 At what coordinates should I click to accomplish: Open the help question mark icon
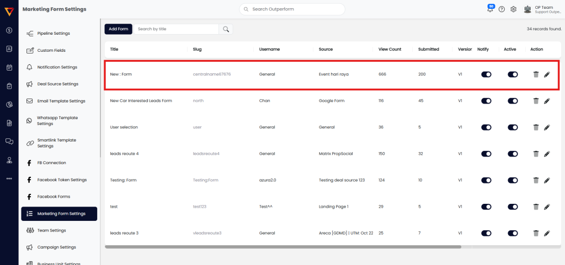coord(502,9)
